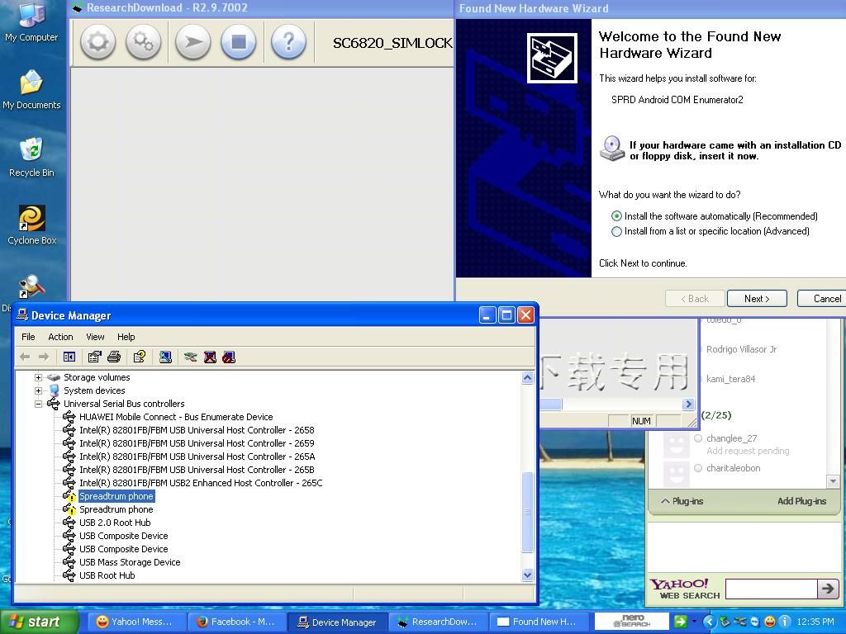Open the View menu in Device Manager
The height and width of the screenshot is (634, 846).
click(95, 337)
